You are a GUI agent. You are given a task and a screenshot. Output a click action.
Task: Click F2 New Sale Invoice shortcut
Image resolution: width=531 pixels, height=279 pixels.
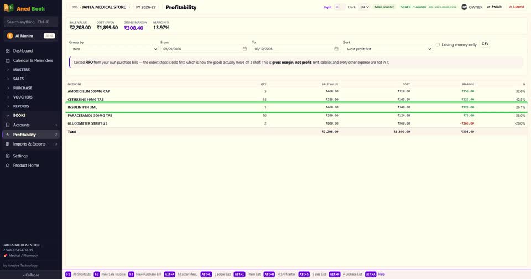(x=110, y=274)
